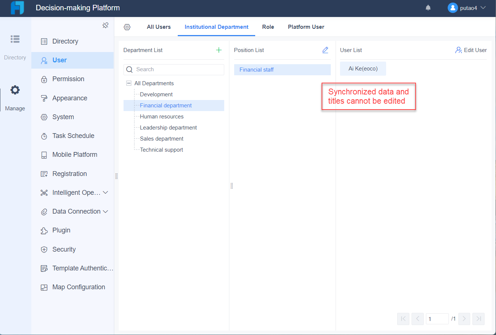Collapse the All Departments tree node
496x335 pixels.
tap(129, 83)
